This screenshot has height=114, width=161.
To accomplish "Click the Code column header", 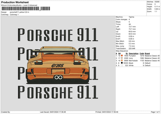I will point(142,53).
